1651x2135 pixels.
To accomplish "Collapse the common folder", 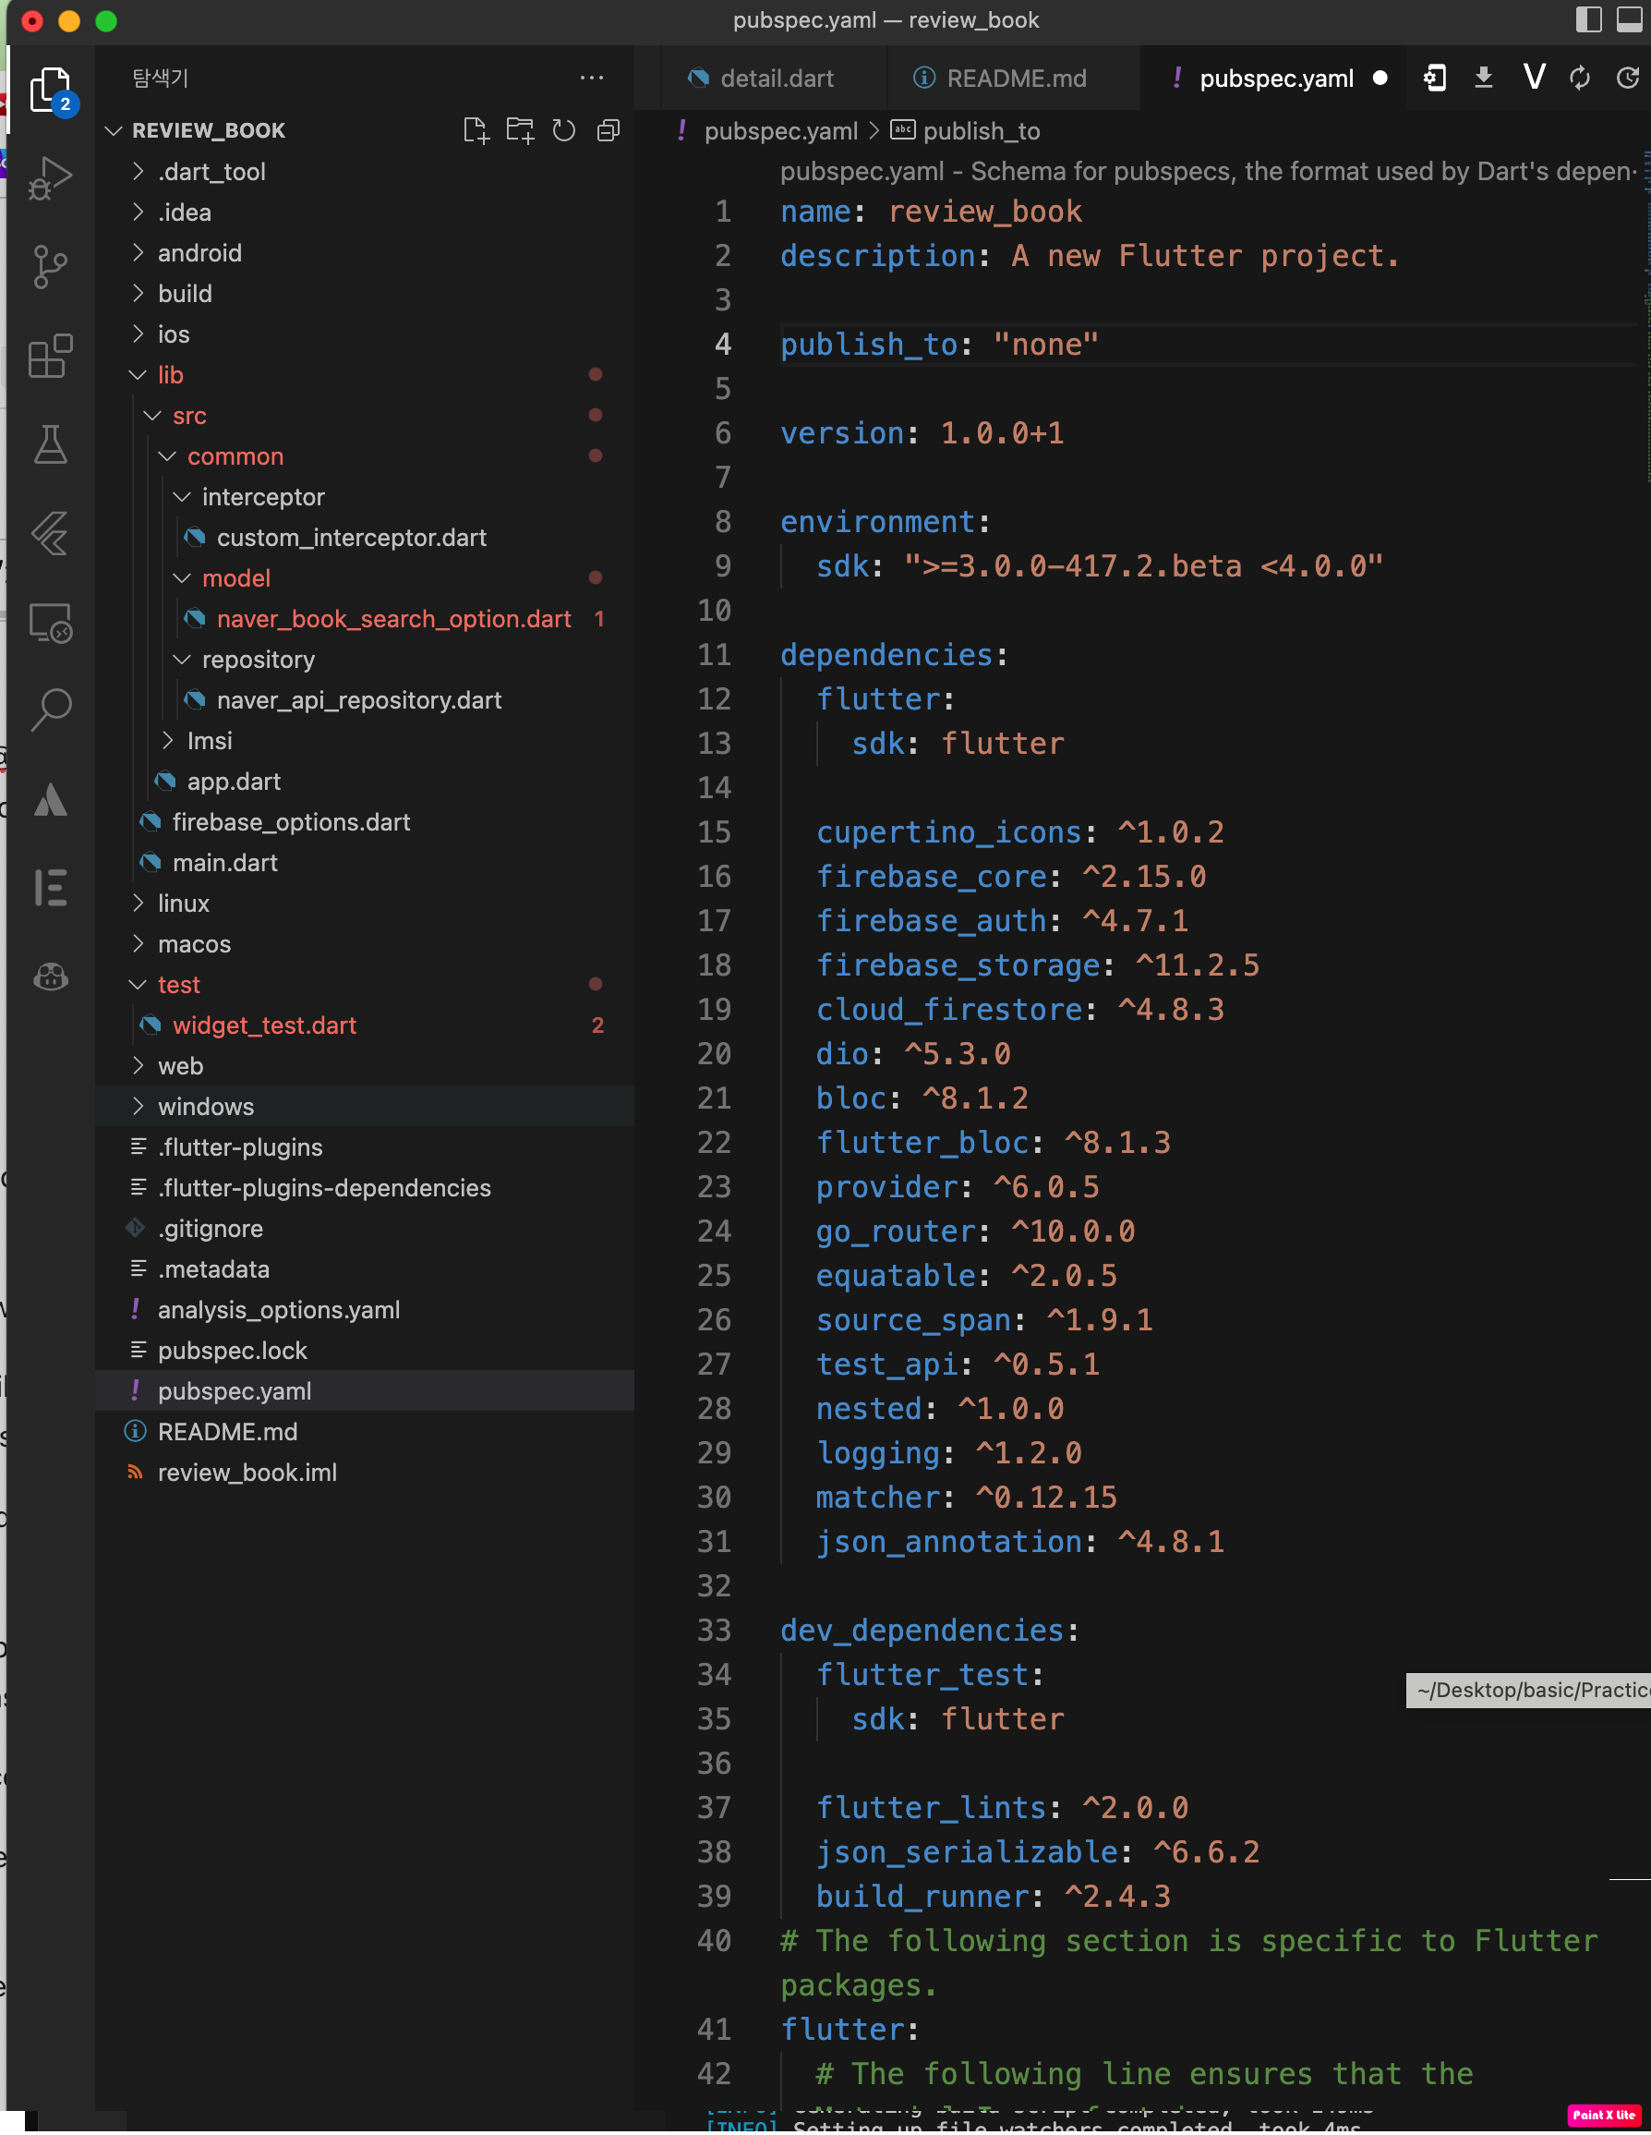I will 365,456.
